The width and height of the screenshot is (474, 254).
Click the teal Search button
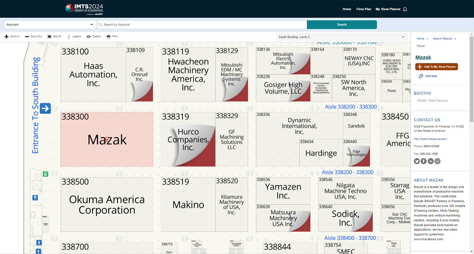(342, 25)
